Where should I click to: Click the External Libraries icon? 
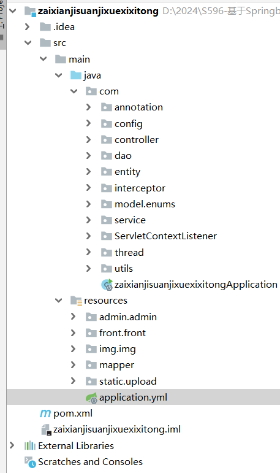point(30,446)
